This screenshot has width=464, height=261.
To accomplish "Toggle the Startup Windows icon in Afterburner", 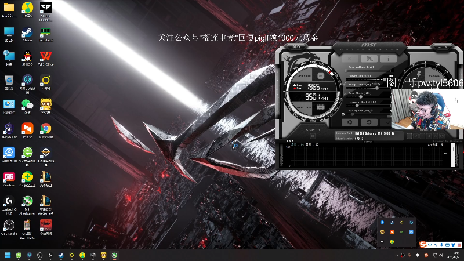I will click(313, 136).
